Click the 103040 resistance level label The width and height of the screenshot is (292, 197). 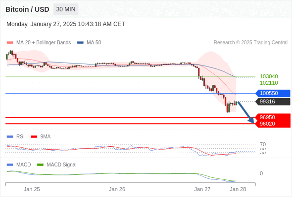[269, 76]
